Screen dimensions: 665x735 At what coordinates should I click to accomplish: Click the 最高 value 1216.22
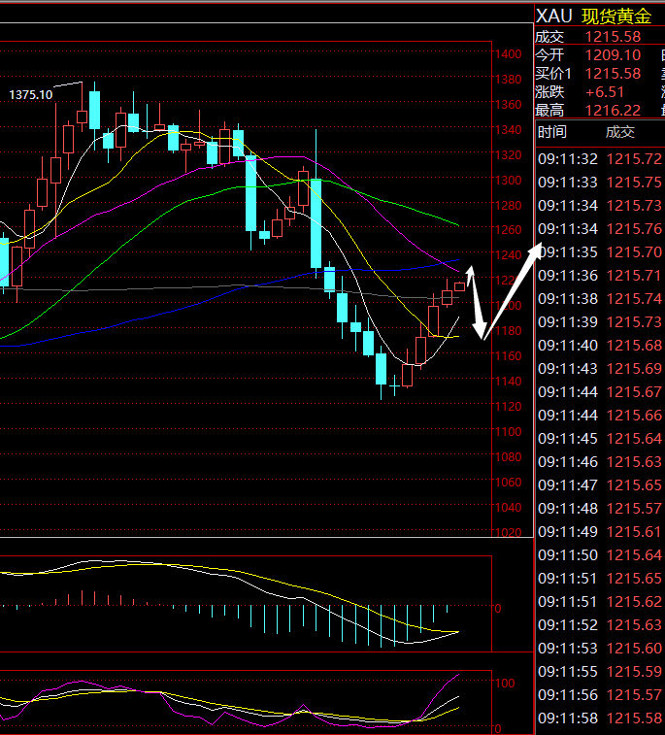coord(613,110)
